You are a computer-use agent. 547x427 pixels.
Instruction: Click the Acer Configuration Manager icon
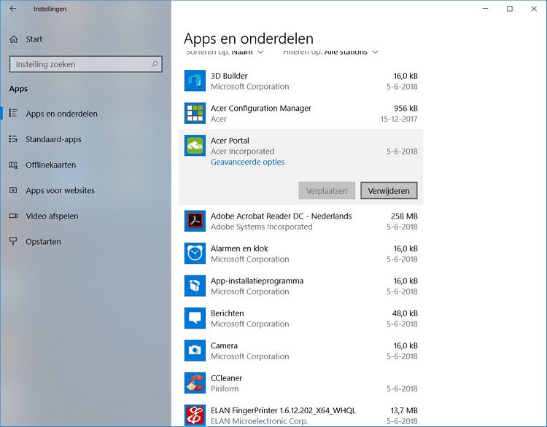tap(195, 113)
